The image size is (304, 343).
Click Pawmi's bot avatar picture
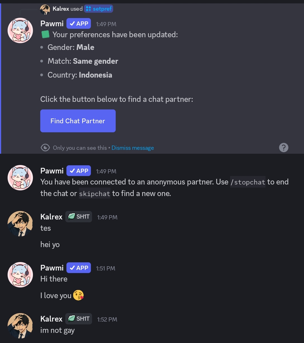20,30
